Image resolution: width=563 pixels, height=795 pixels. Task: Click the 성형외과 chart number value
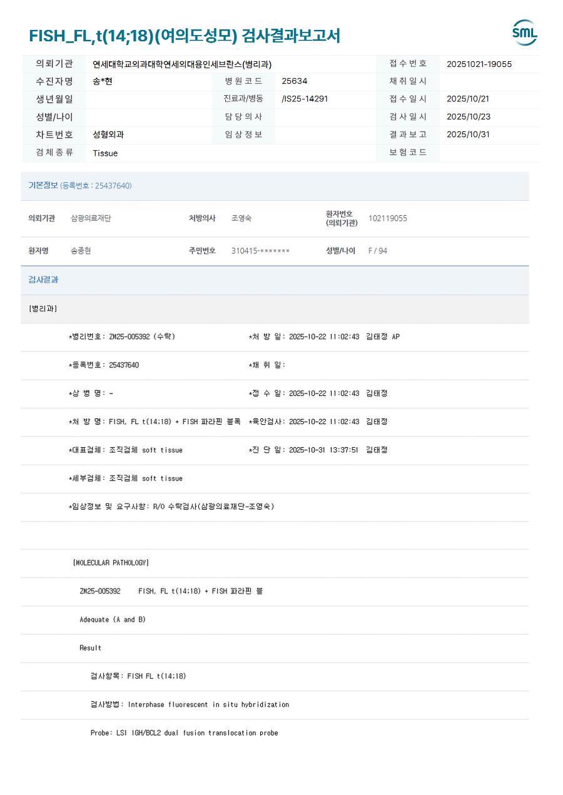(x=108, y=134)
